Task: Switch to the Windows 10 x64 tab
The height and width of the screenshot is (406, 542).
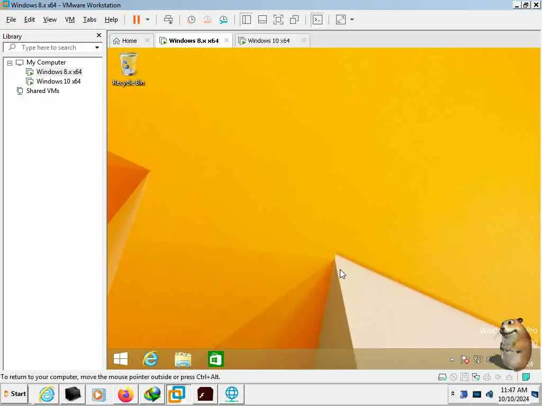Action: point(268,41)
